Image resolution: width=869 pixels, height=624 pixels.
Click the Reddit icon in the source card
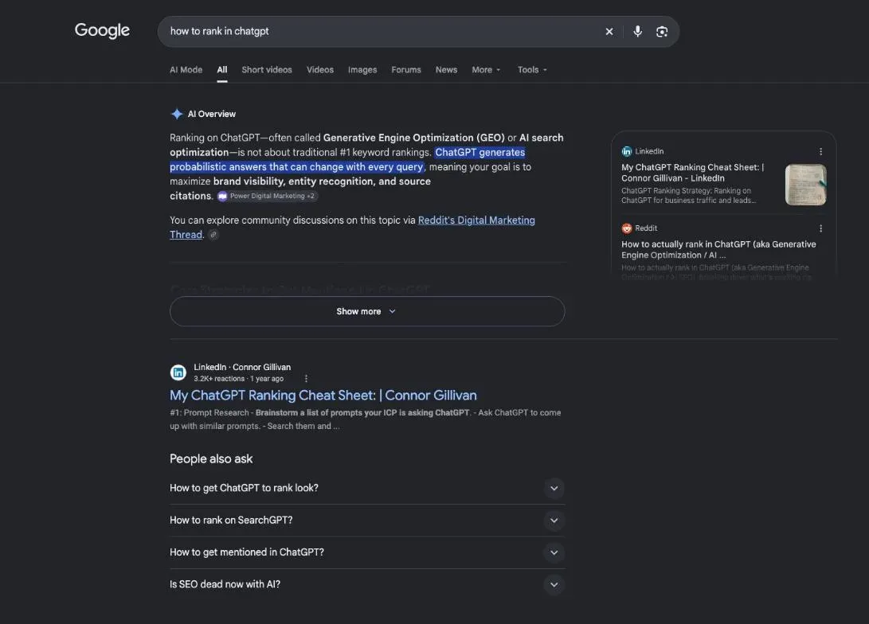[627, 228]
